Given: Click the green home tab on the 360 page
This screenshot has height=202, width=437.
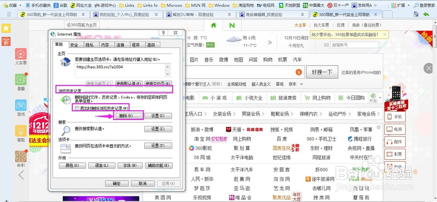Looking at the screenshot, I should pyautogui.click(x=214, y=25).
